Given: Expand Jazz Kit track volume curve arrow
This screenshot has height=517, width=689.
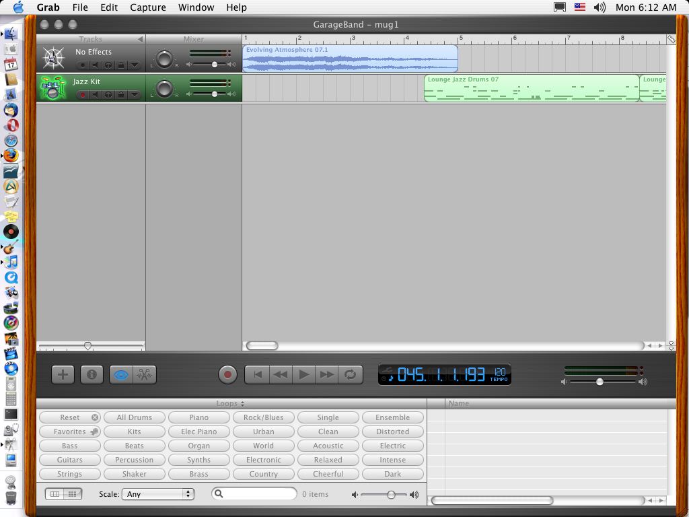Looking at the screenshot, I should [x=135, y=94].
